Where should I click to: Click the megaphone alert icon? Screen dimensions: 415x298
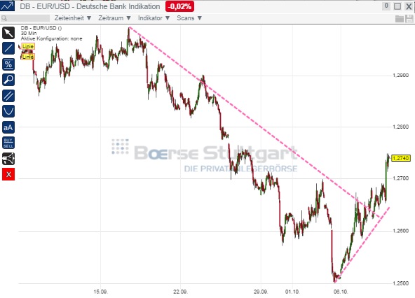click(8, 159)
